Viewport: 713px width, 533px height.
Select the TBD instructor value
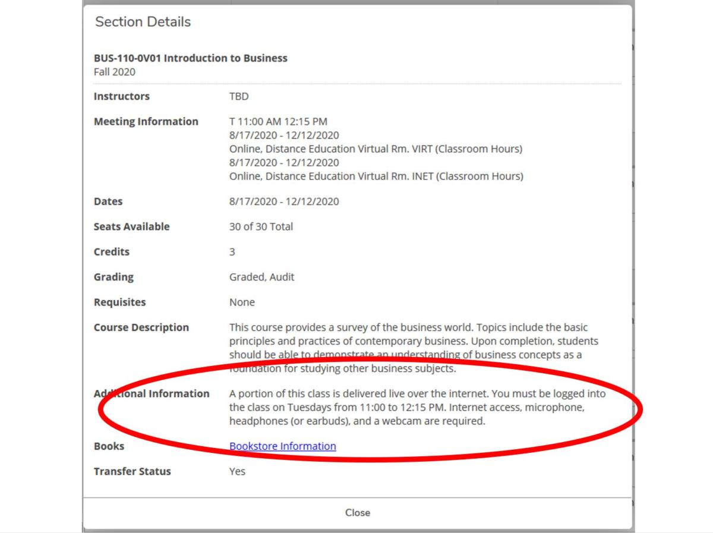tap(239, 96)
